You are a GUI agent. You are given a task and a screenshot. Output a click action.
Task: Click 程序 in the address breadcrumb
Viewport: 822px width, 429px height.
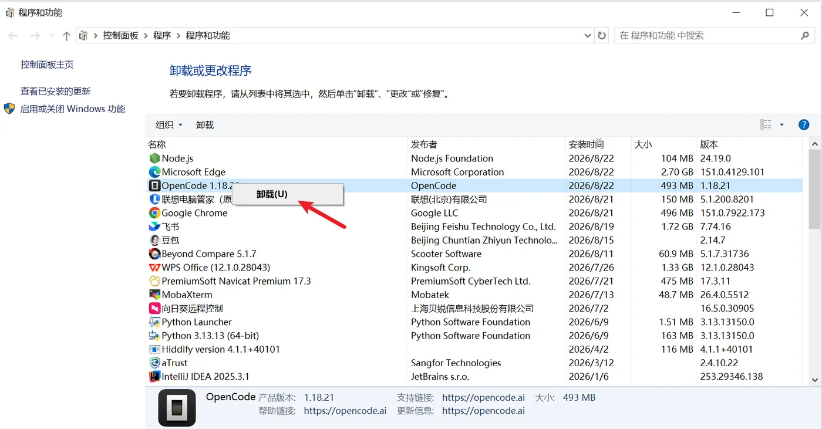(x=162, y=36)
